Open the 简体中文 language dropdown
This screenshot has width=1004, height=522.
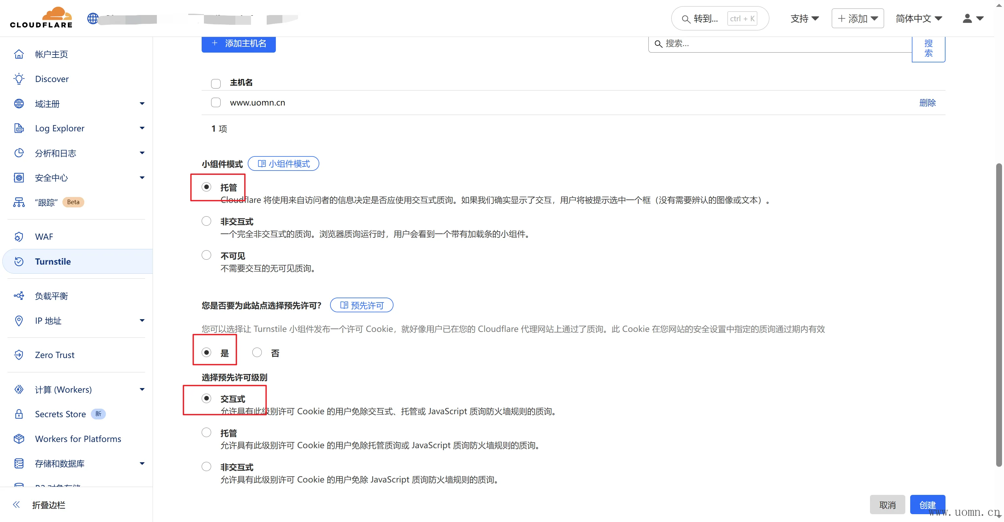pyautogui.click(x=918, y=18)
